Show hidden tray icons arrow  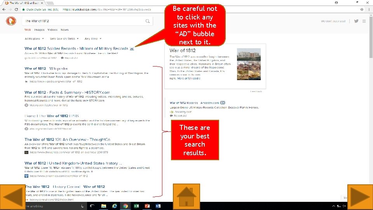(x=333, y=206)
